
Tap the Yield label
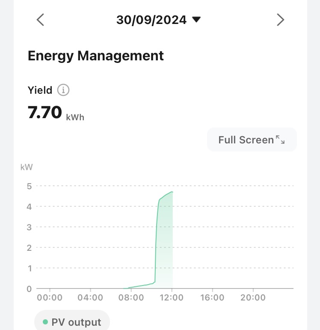[40, 90]
